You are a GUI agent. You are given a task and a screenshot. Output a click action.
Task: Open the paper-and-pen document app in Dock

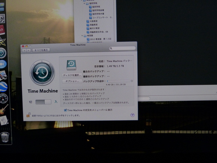coord(4,120)
